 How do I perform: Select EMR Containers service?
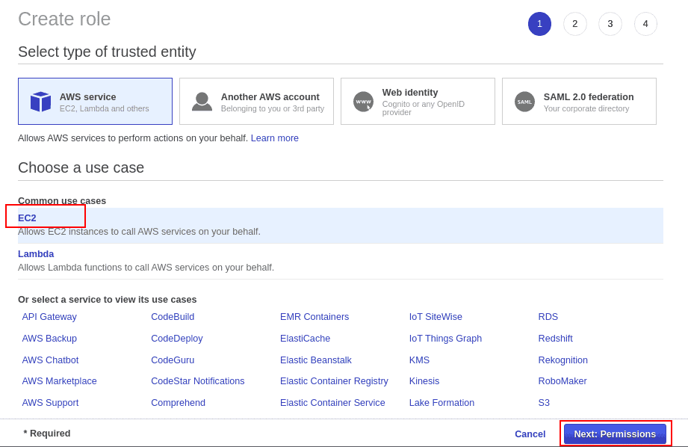(x=314, y=317)
